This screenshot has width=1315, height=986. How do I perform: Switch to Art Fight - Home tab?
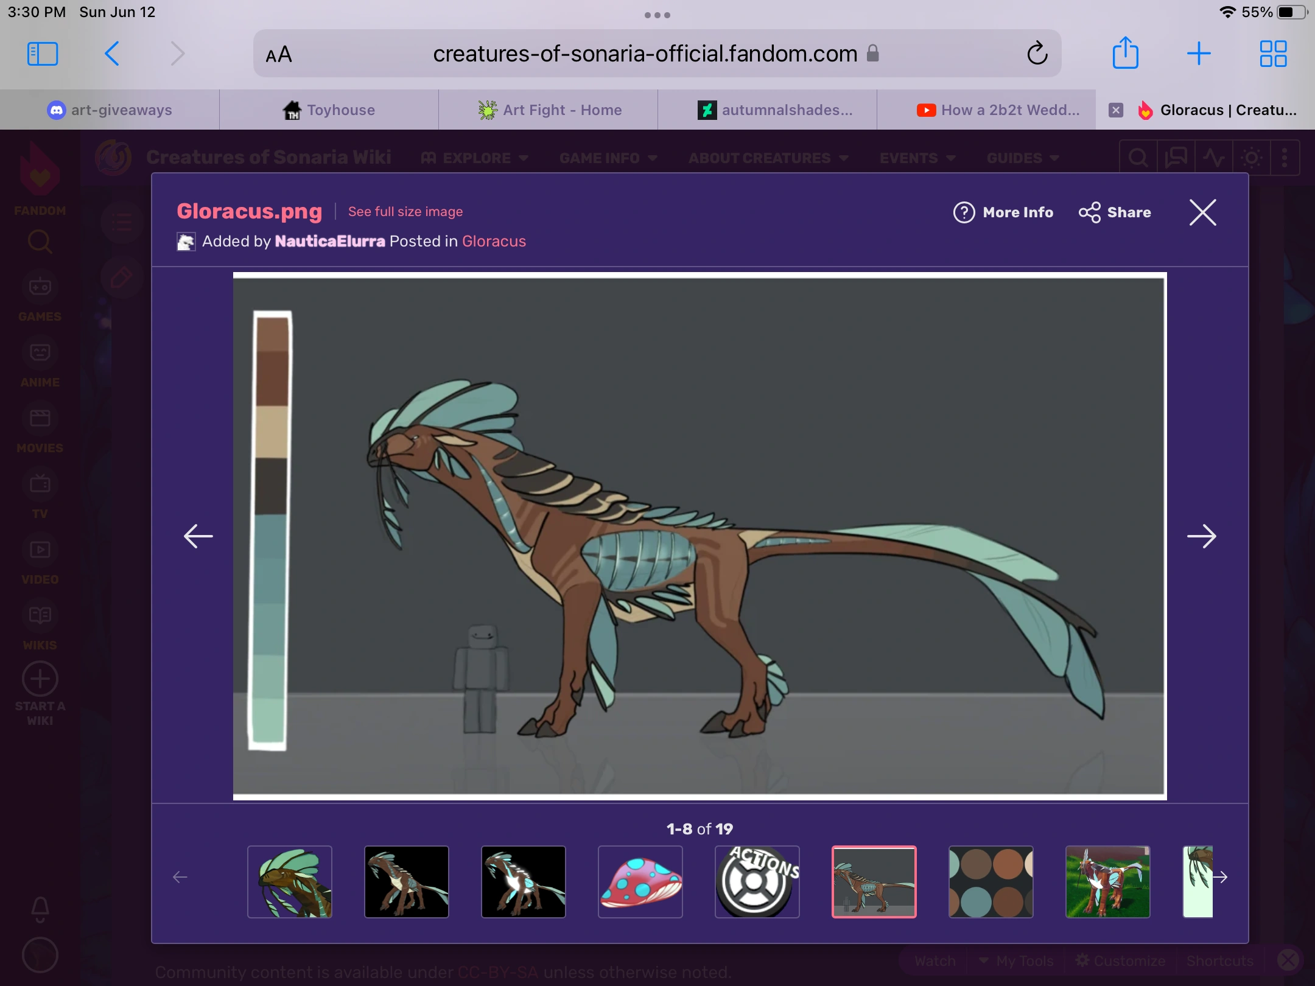pos(549,110)
